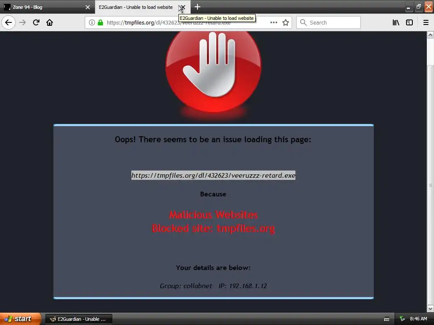This screenshot has height=325, width=434.
Task: Click the network tray icon
Action: pos(402,319)
